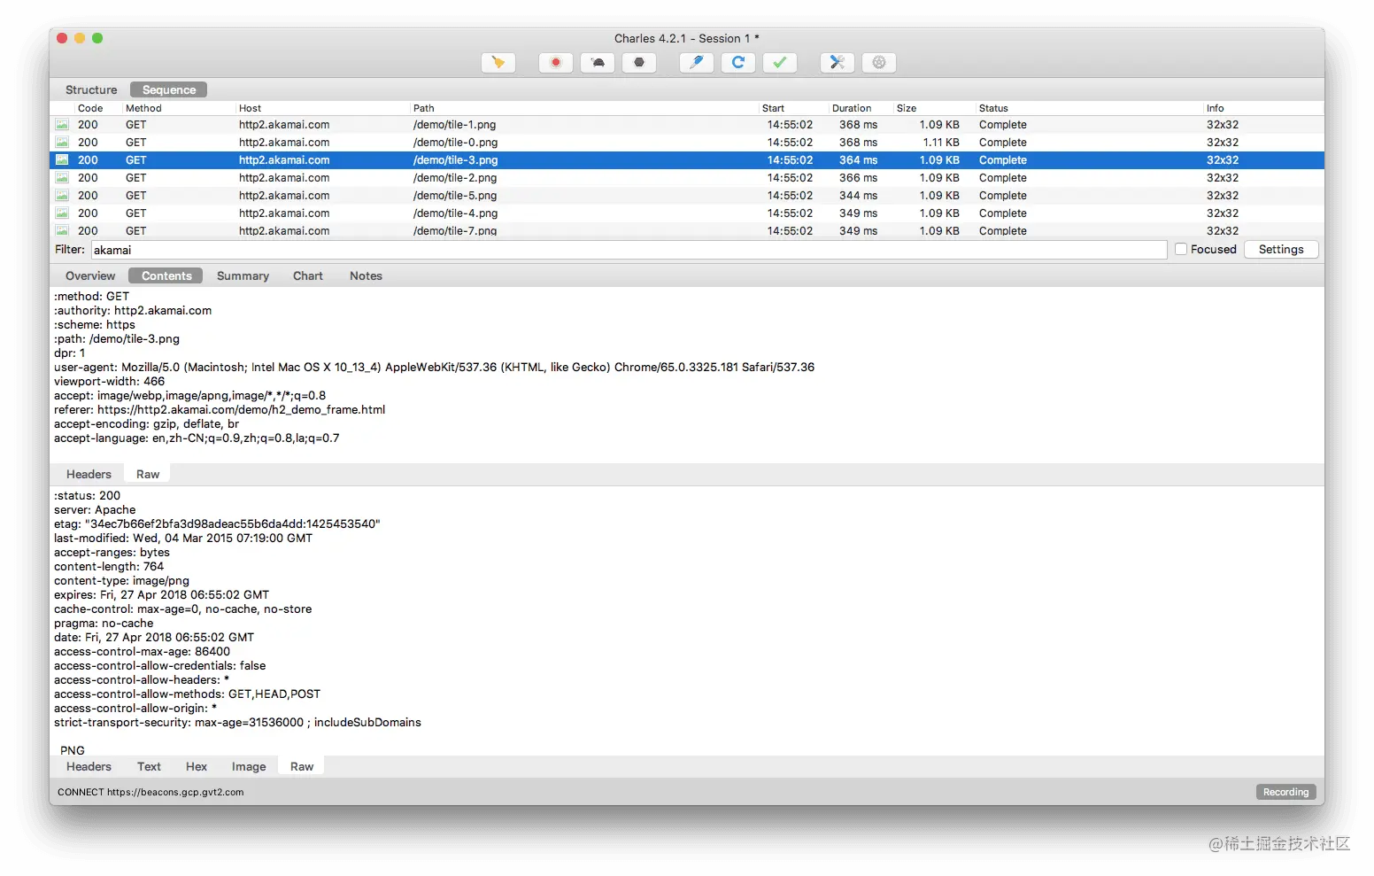The image size is (1374, 876).
Task: Sort by the Status column header
Action: point(993,109)
